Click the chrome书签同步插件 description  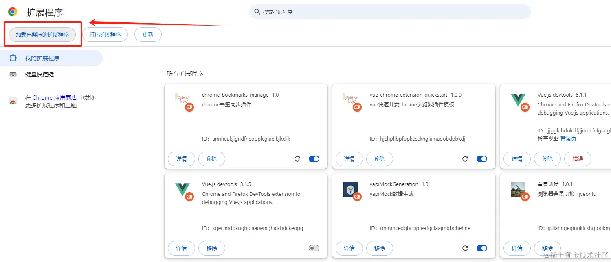click(227, 104)
